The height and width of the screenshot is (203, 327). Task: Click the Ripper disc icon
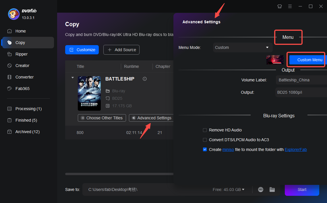[9, 54]
